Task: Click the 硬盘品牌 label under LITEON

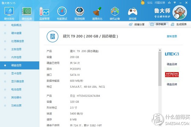Action: tap(172, 64)
